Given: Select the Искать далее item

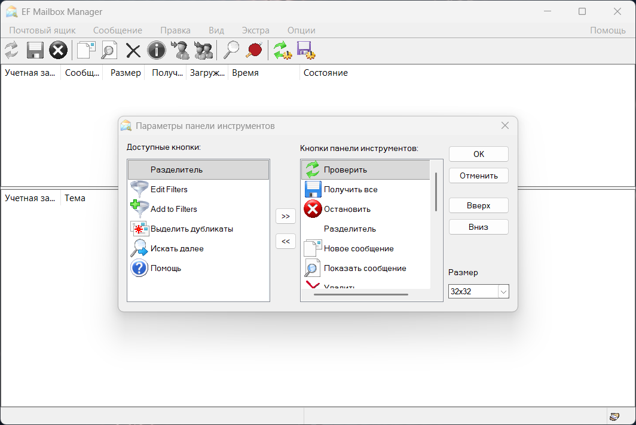Looking at the screenshot, I should 177,248.
